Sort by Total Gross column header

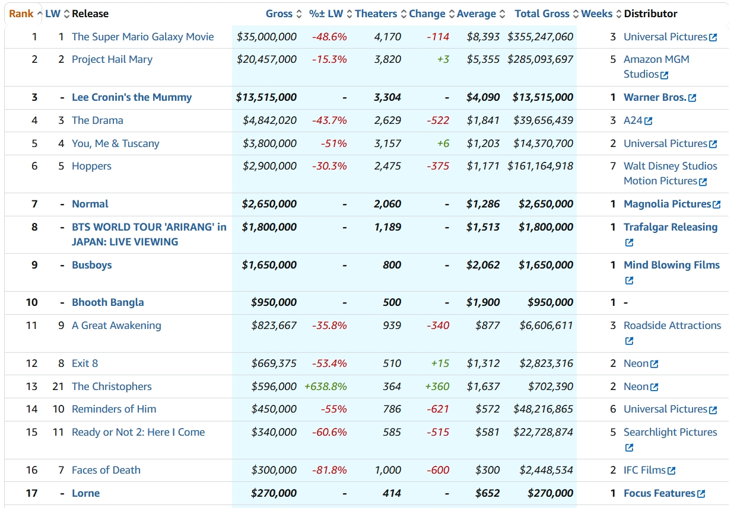[542, 14]
